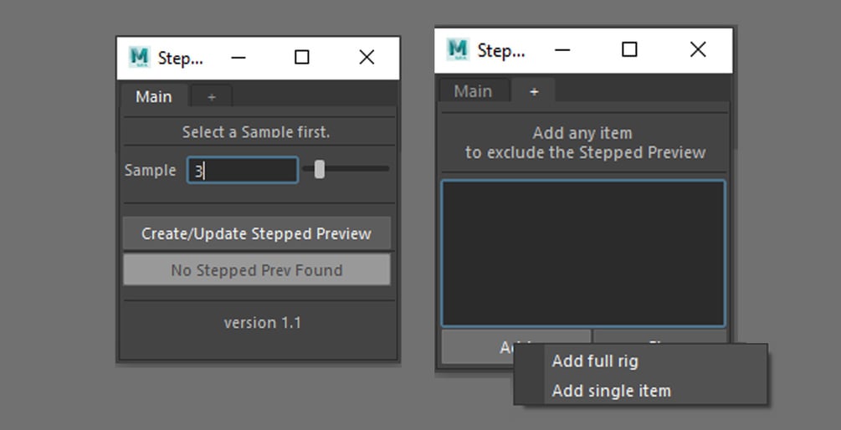The width and height of the screenshot is (841, 430).
Task: Minimize the window containing the Sample slider
Action: point(238,58)
